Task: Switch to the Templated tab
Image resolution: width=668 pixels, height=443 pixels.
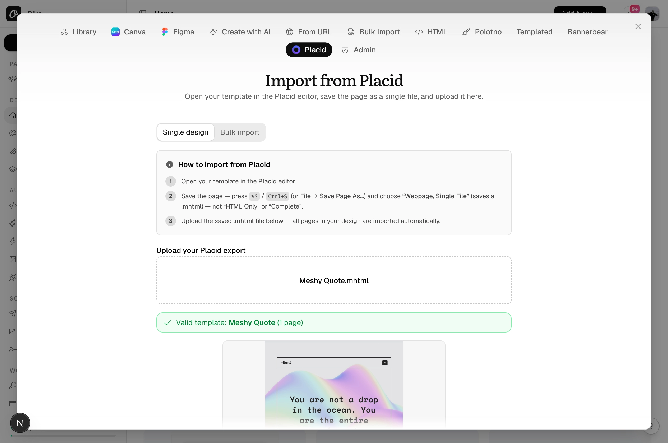Action: [x=534, y=32]
